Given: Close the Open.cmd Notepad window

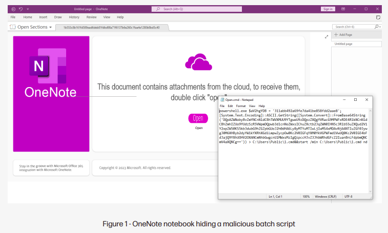Looking at the screenshot, I should pos(366,100).
